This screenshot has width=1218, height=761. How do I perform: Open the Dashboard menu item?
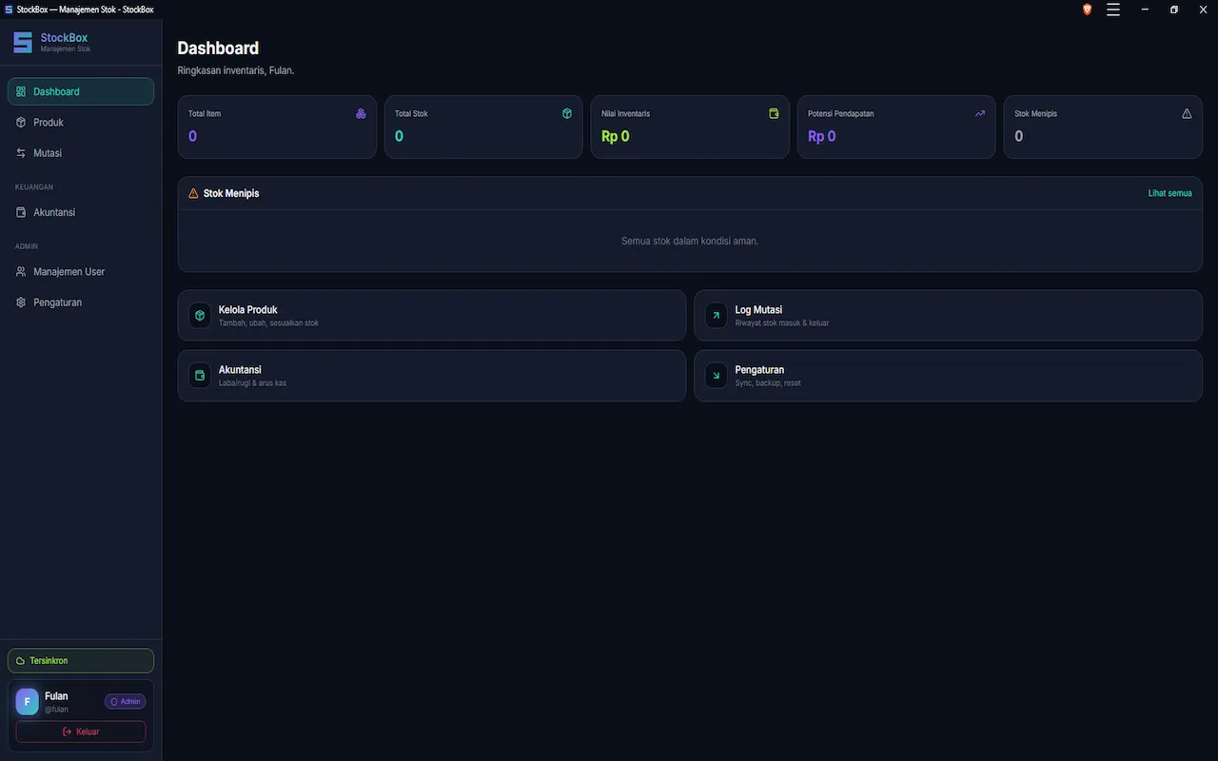click(81, 91)
